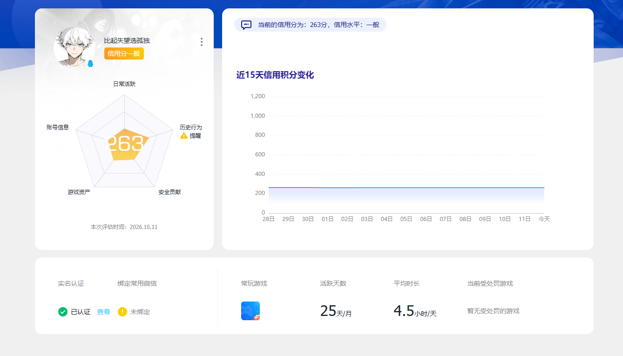Image resolution: width=623 pixels, height=356 pixels.
Task: Click the green checkmark icon for 已认证
Action: [x=63, y=312]
